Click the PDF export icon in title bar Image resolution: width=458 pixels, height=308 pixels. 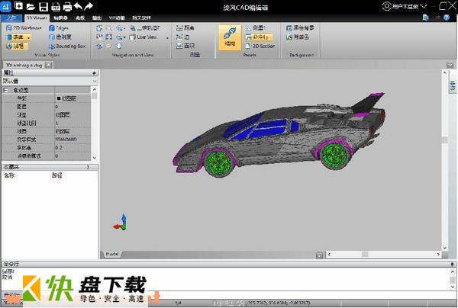pos(55,7)
